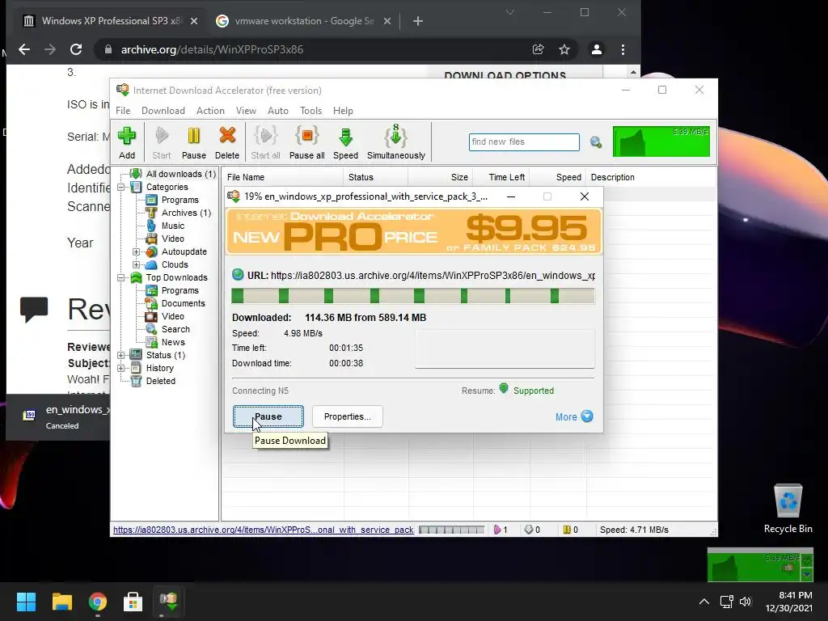This screenshot has height=621, width=828.
Task: Sort by the Size column header
Action: tap(441, 177)
